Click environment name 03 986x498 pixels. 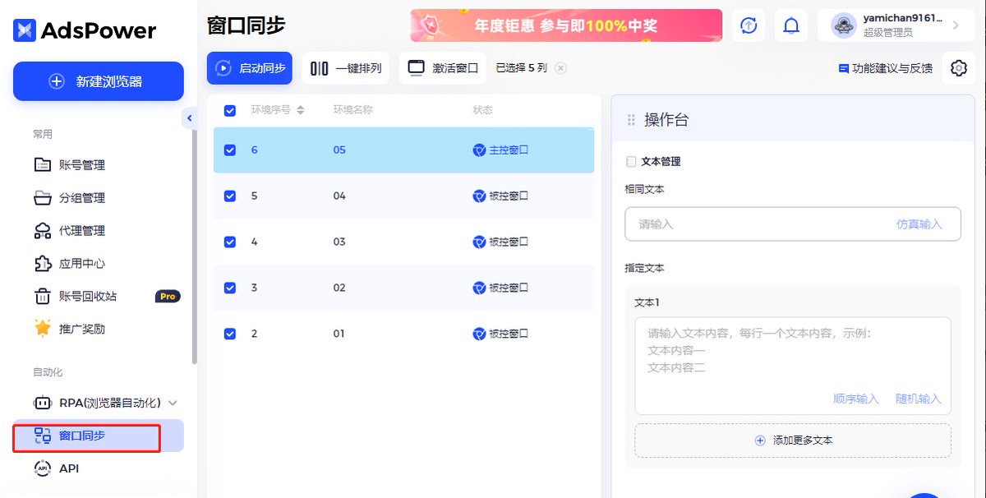click(339, 242)
